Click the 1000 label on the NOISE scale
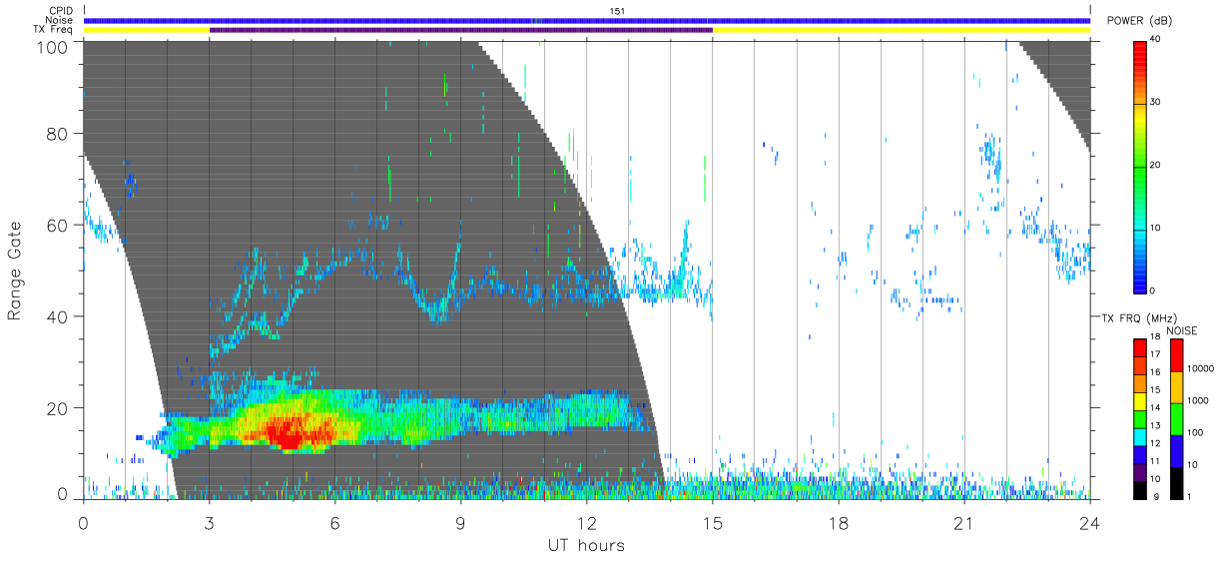This screenshot has width=1226, height=566. coord(1199,400)
